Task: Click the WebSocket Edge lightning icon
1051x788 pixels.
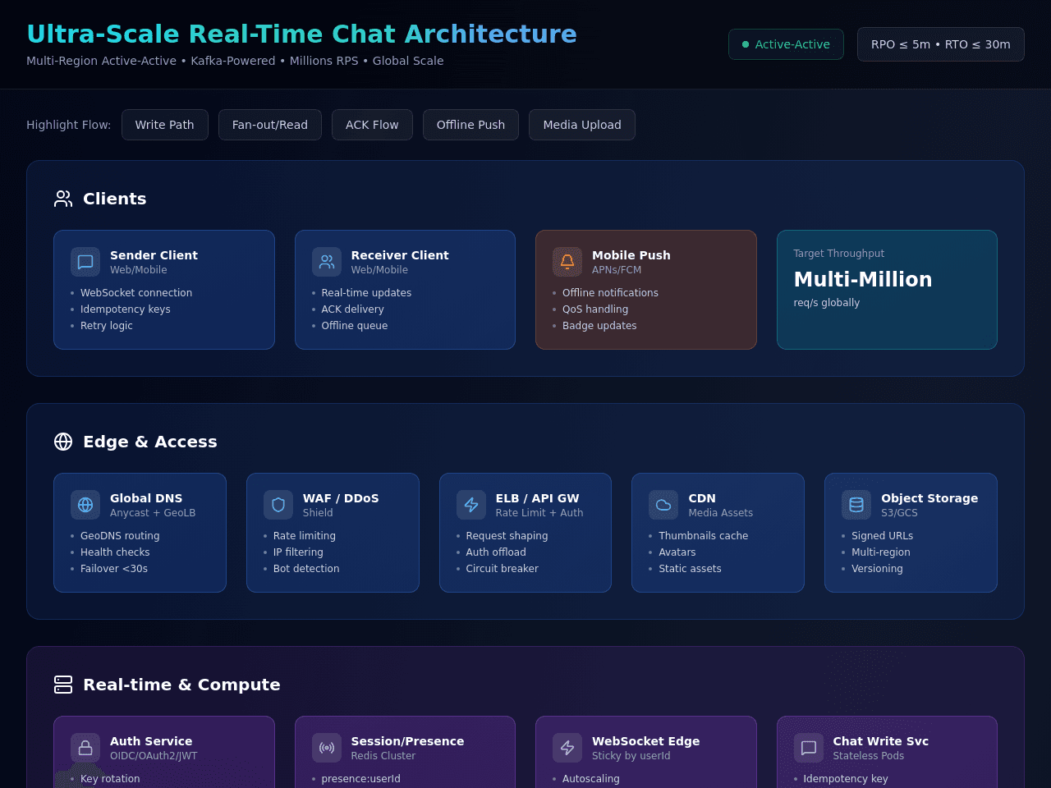Action: (x=567, y=748)
